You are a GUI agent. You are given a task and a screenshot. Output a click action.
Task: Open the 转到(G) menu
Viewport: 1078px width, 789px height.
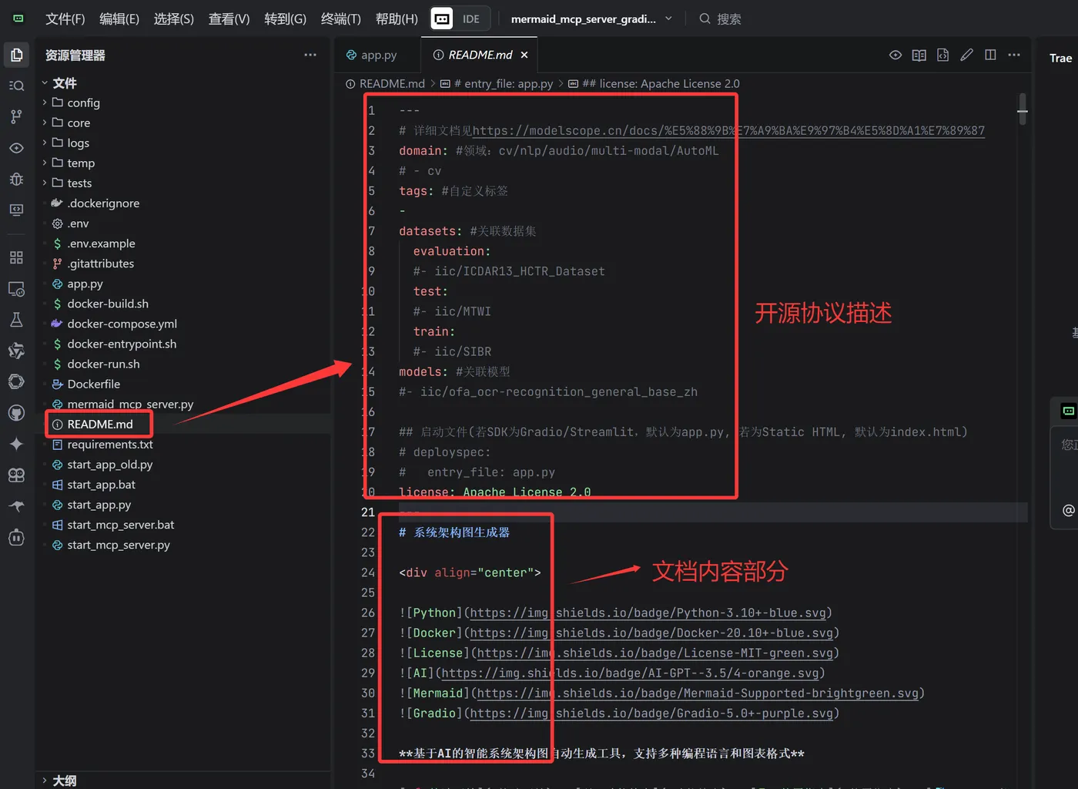285,18
